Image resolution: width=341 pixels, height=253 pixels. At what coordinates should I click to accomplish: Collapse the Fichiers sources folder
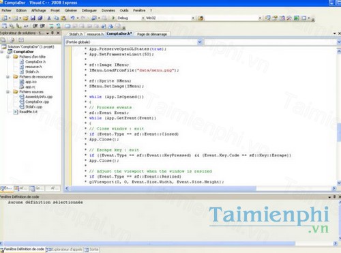pyautogui.click(x=8, y=92)
